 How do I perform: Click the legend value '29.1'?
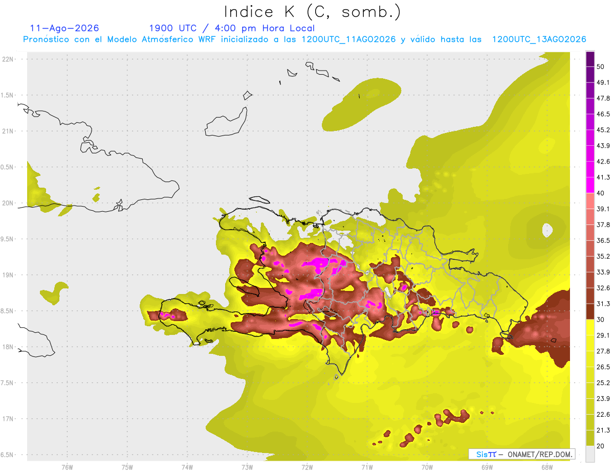pos(603,335)
